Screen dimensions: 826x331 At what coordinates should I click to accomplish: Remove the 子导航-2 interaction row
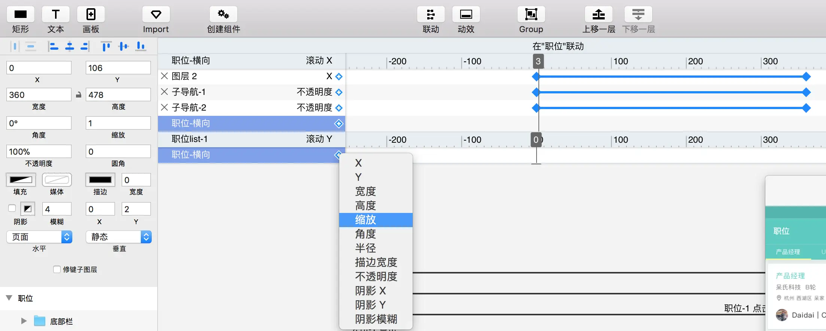pyautogui.click(x=164, y=108)
